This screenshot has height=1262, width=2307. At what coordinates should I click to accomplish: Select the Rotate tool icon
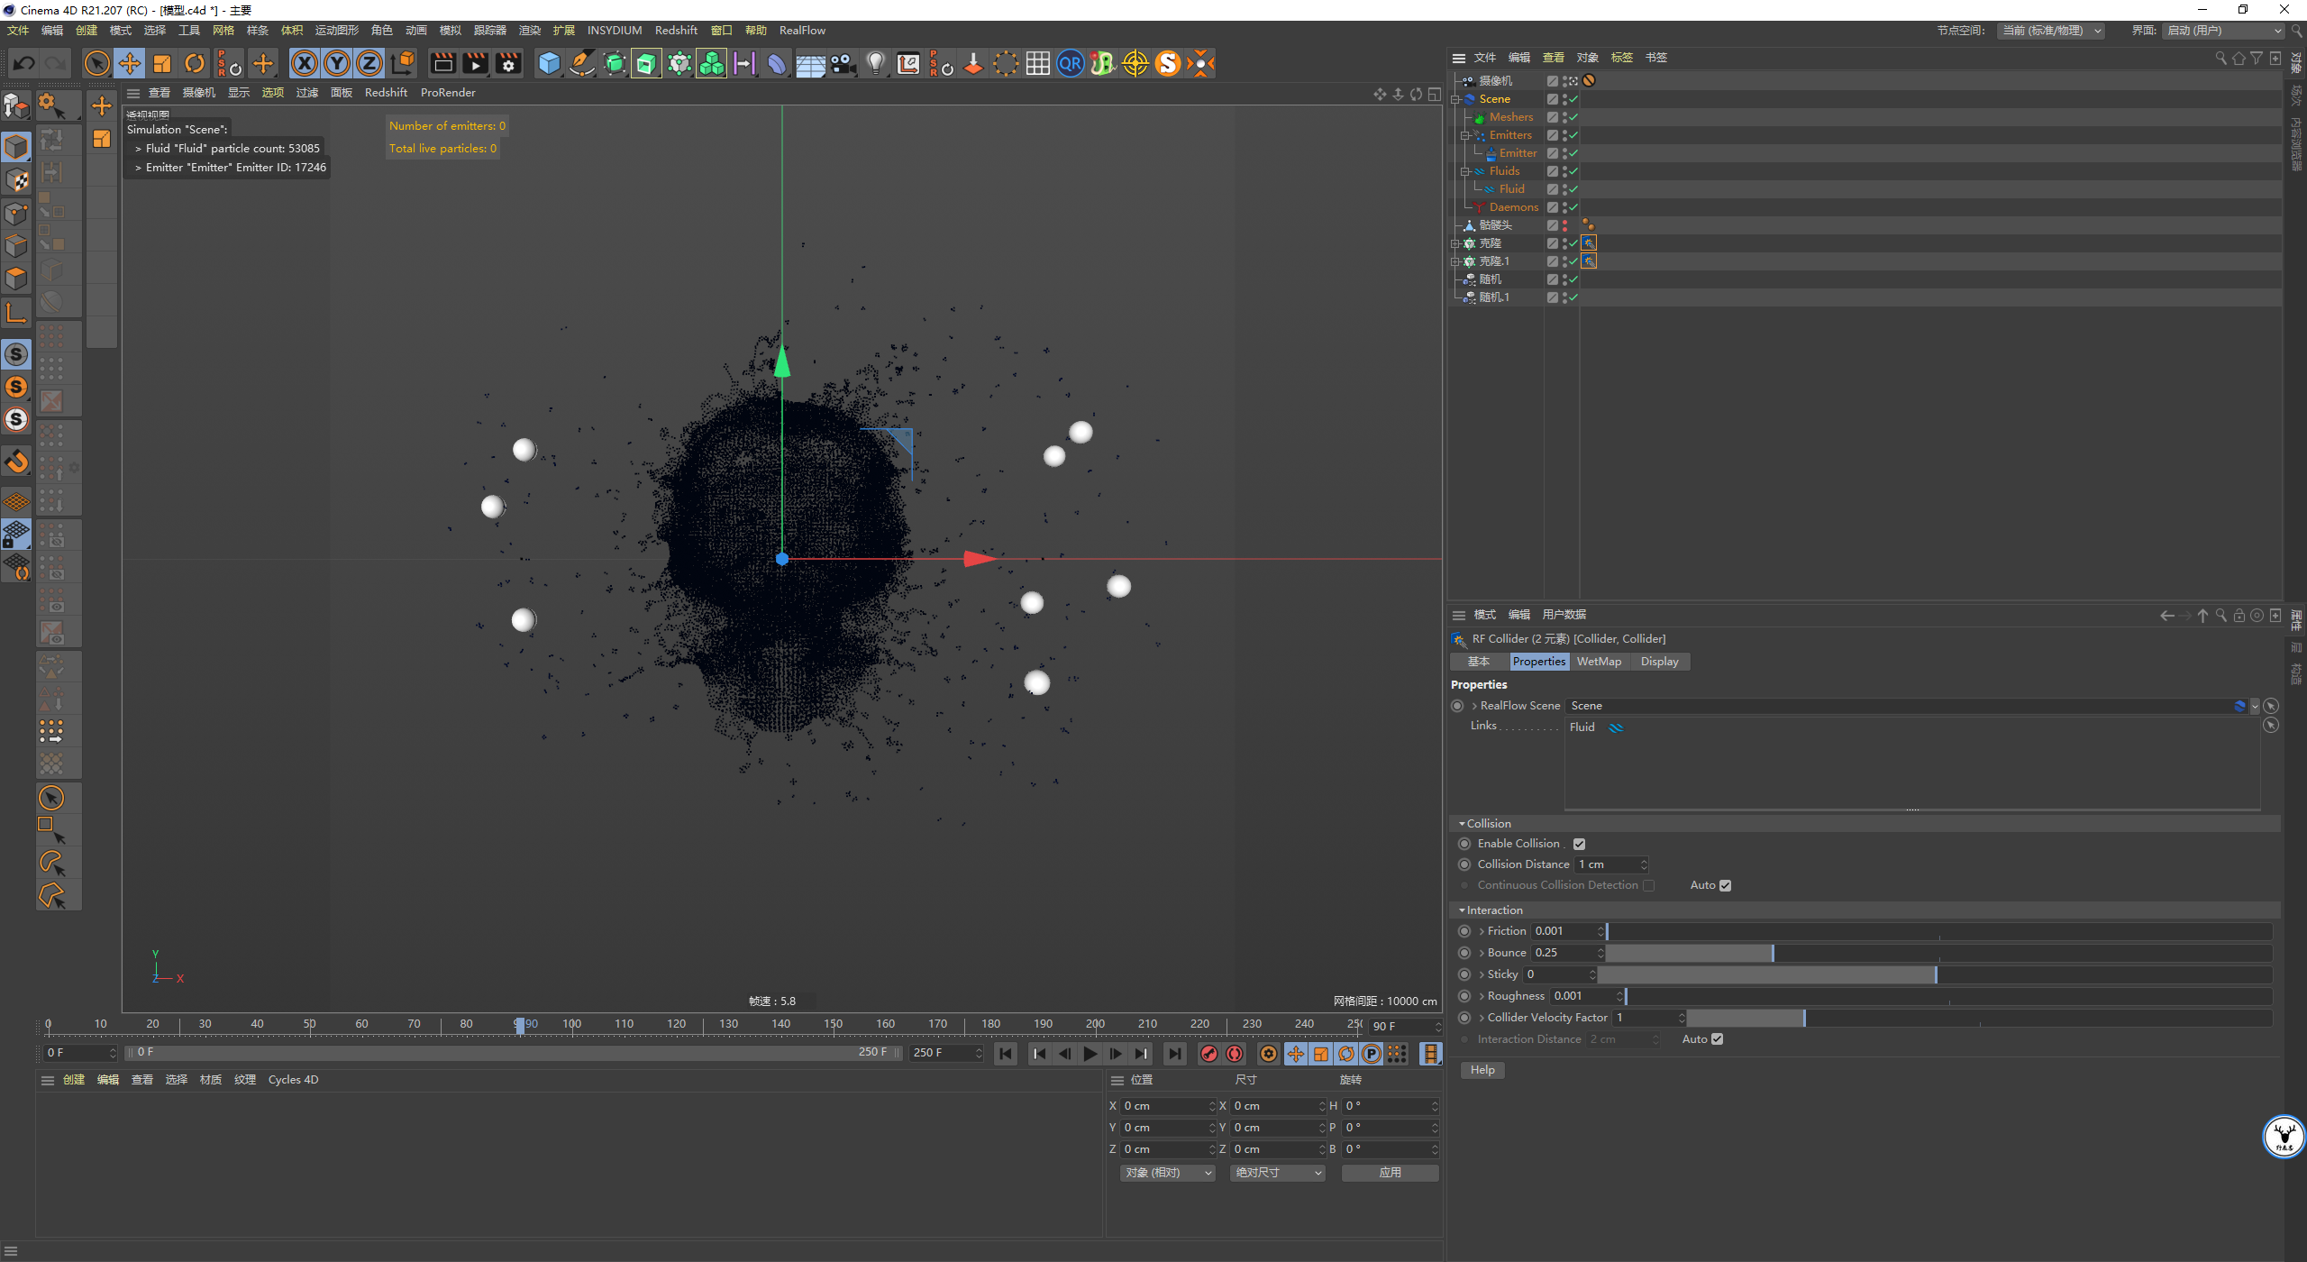(x=195, y=63)
